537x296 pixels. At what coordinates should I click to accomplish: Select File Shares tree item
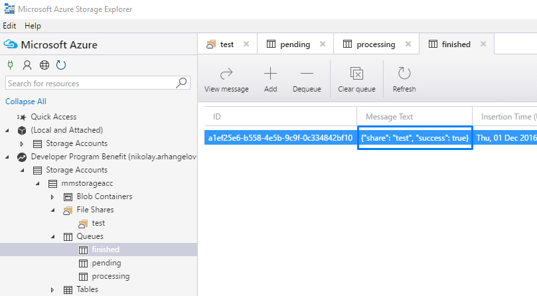(x=95, y=210)
